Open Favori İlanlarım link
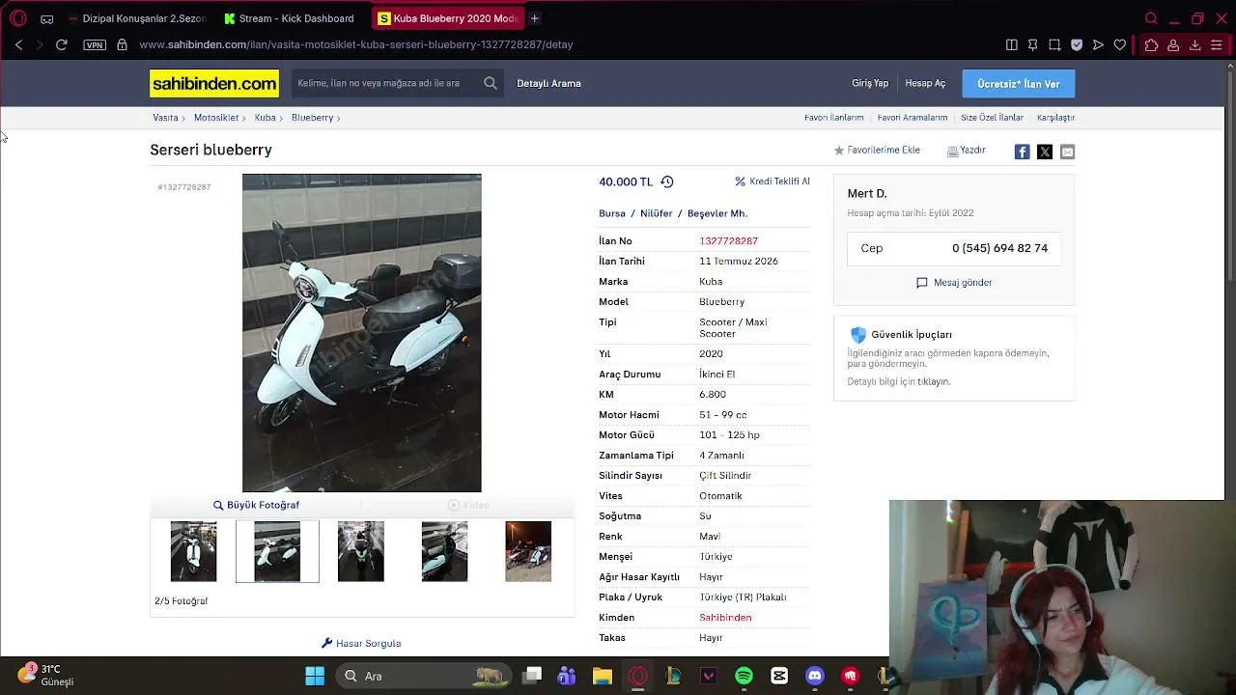Image resolution: width=1236 pixels, height=695 pixels. point(834,118)
